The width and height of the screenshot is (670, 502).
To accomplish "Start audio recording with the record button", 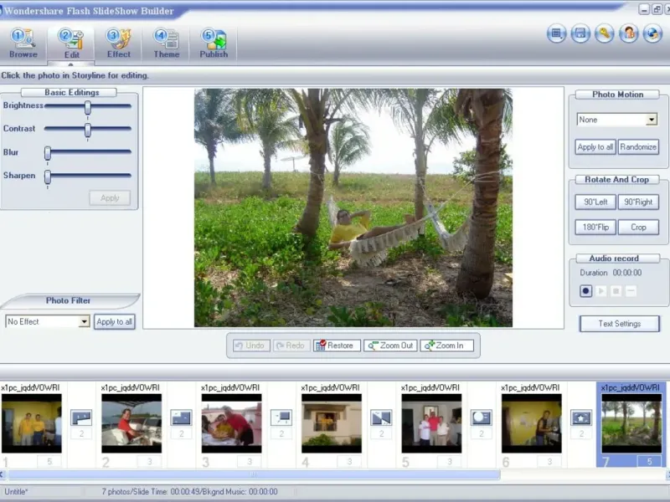I will click(x=586, y=291).
